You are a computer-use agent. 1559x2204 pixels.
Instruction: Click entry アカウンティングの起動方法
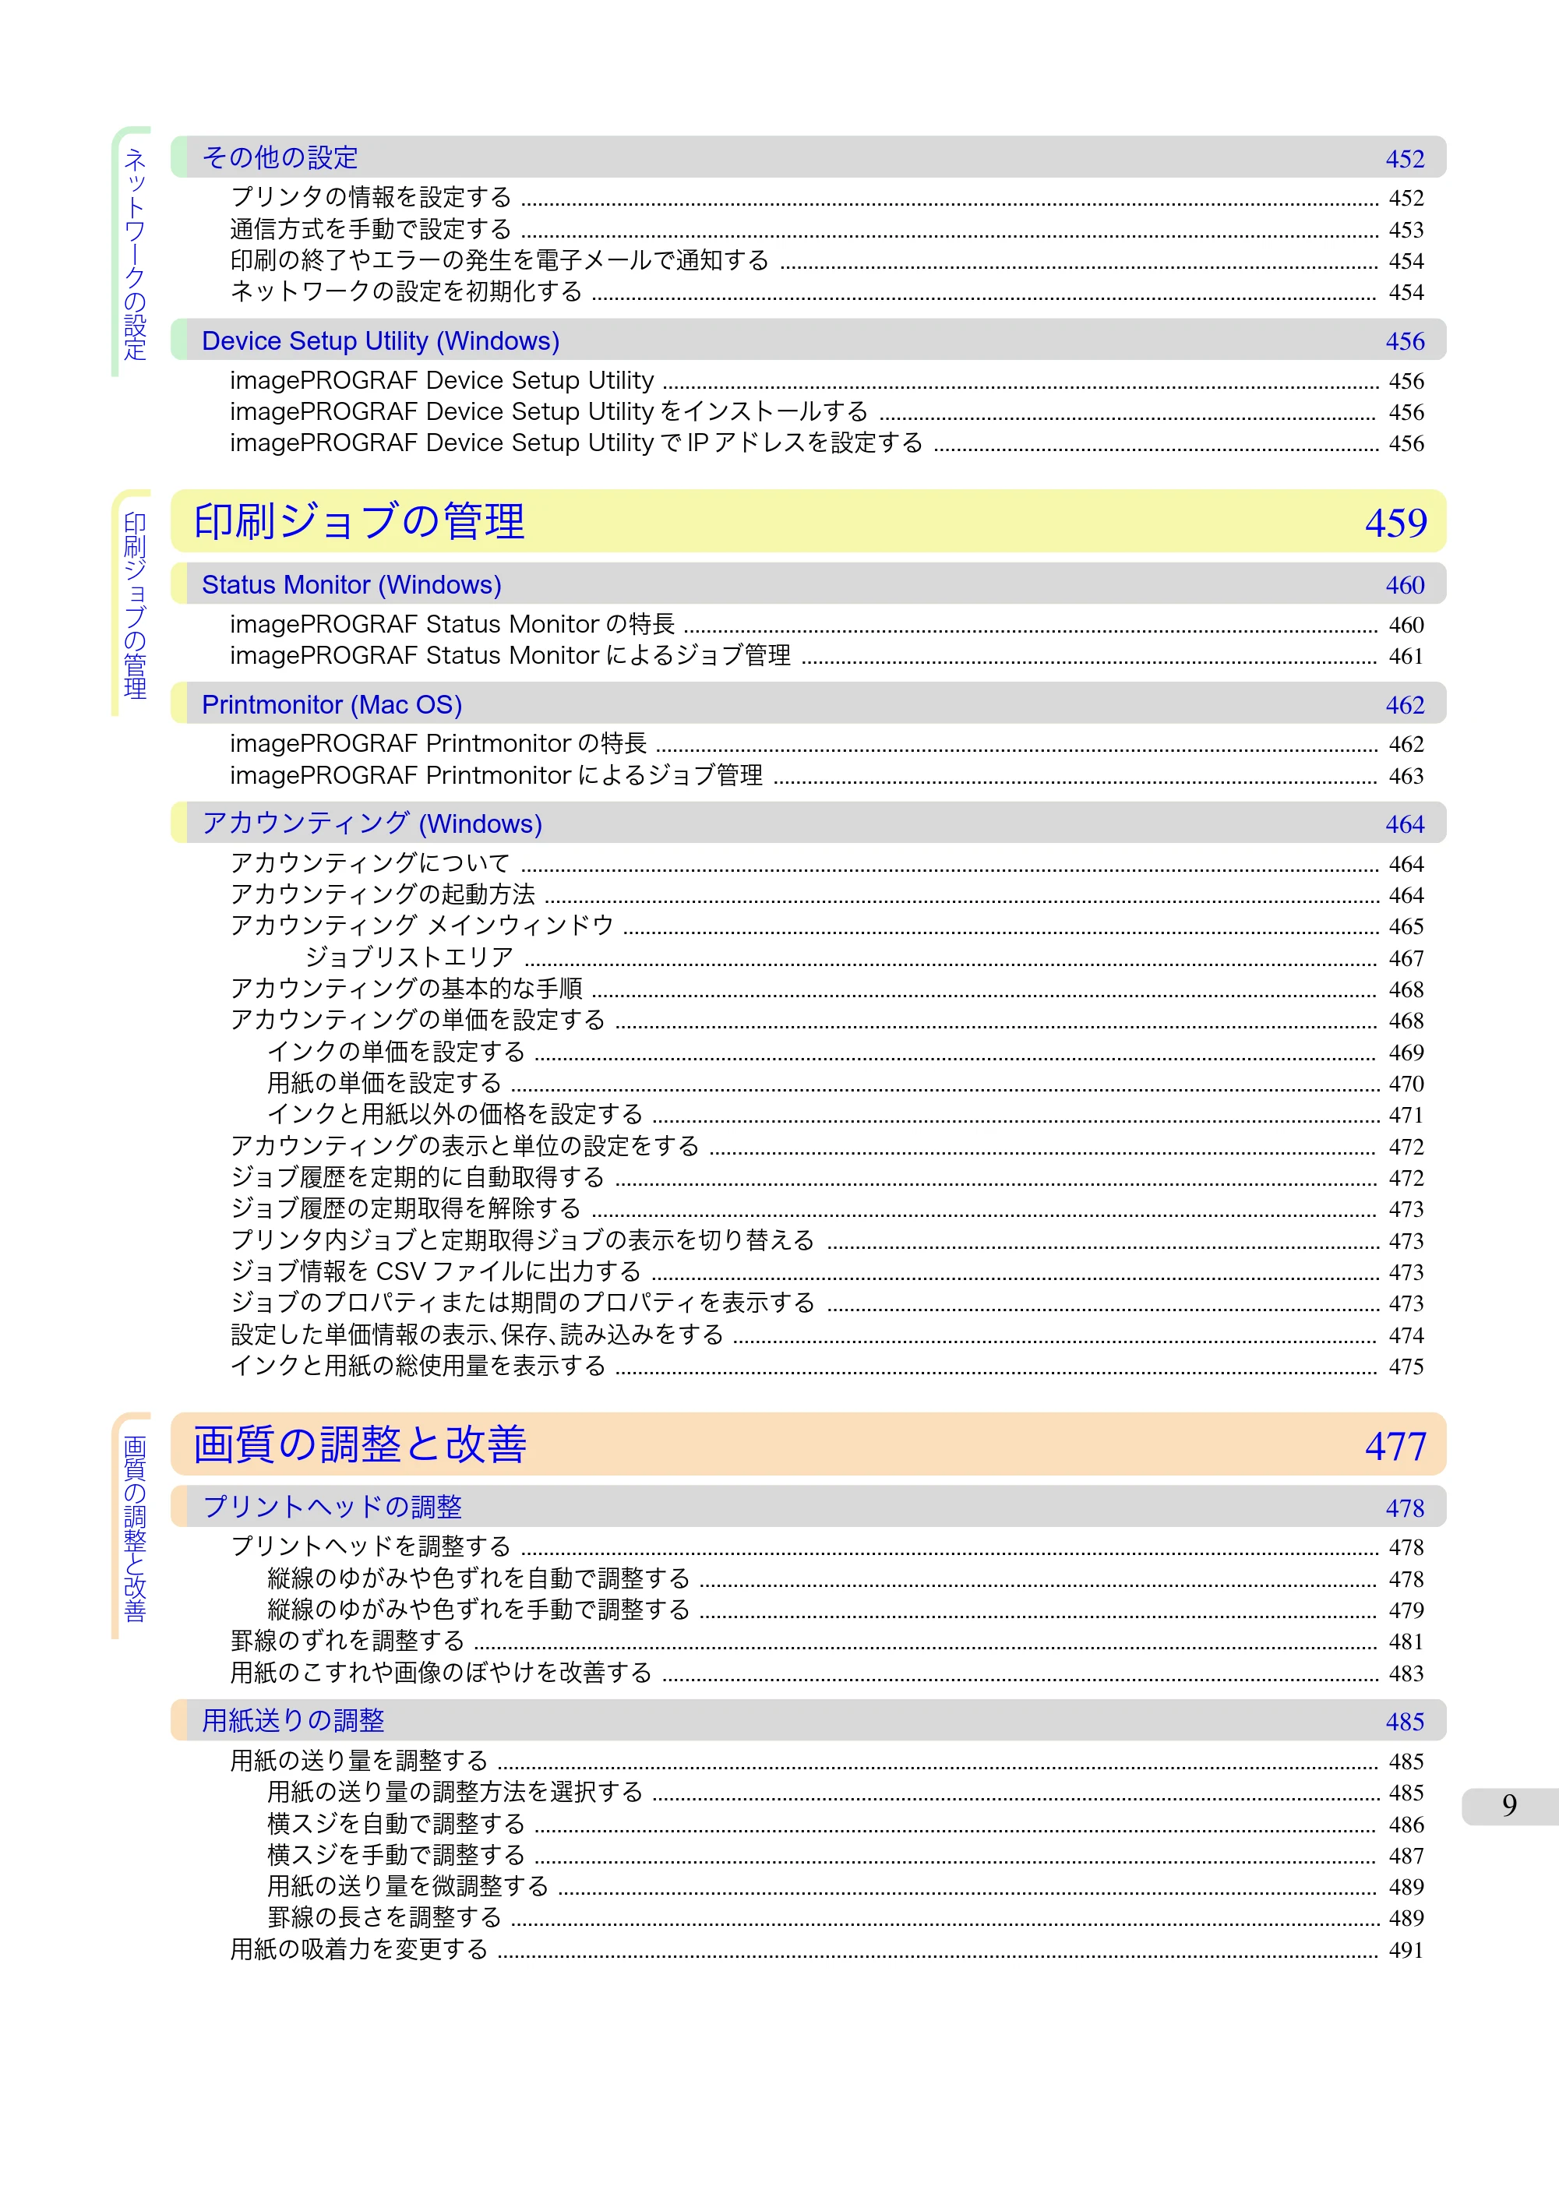click(827, 894)
